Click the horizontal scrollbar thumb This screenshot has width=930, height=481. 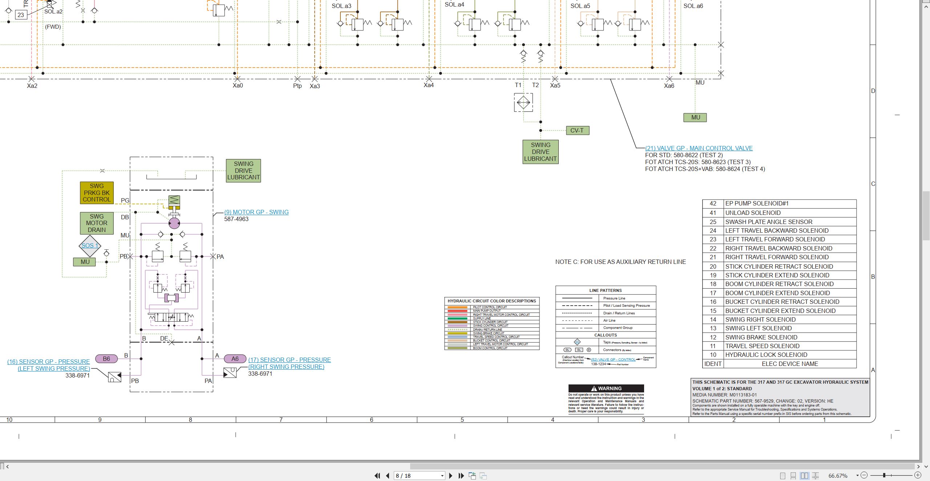coord(662,466)
